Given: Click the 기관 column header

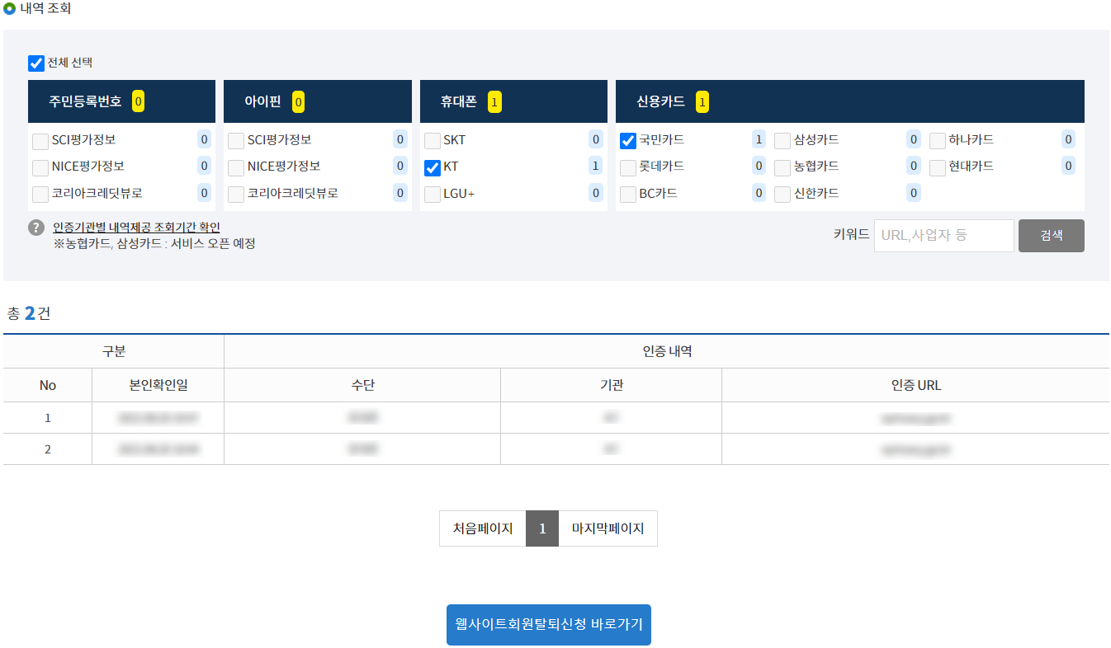Looking at the screenshot, I should coord(612,385).
